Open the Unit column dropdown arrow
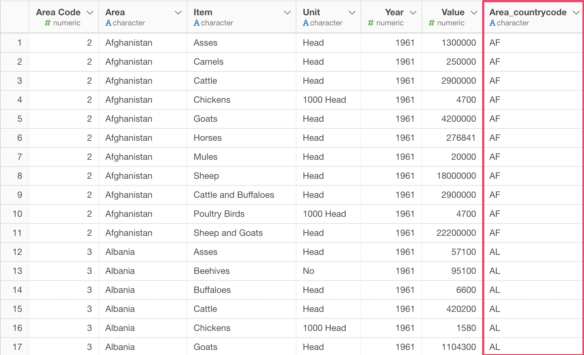This screenshot has width=584, height=355. tap(352, 13)
